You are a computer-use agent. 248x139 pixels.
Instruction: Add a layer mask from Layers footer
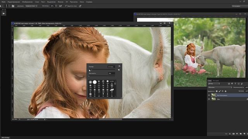point(233,134)
